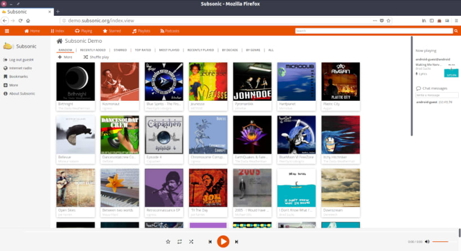Open the Firefox application menu
This screenshot has width=461, height=251.
tap(456, 21)
